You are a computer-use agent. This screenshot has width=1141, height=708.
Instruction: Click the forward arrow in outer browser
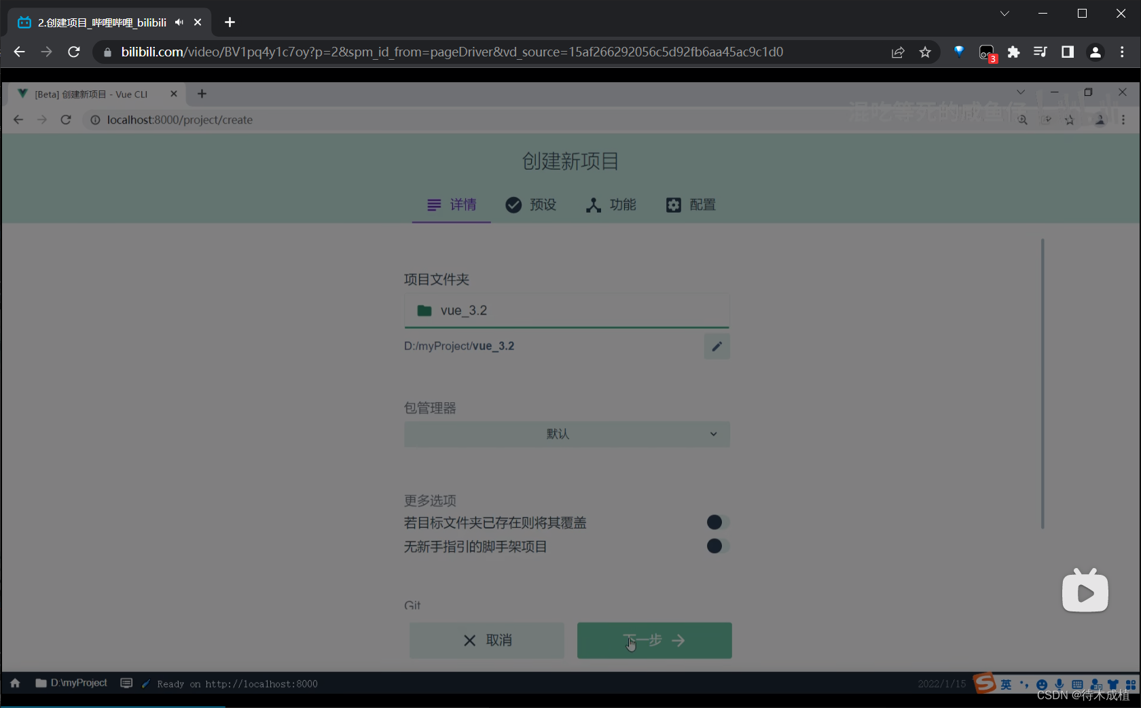click(x=46, y=52)
